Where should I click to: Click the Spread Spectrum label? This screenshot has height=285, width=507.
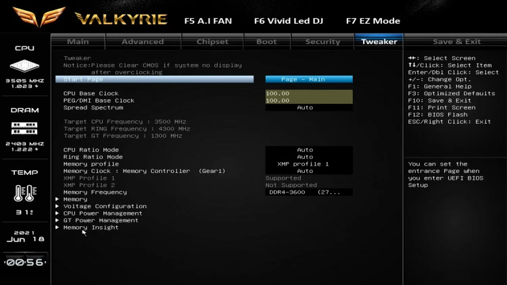coord(93,107)
